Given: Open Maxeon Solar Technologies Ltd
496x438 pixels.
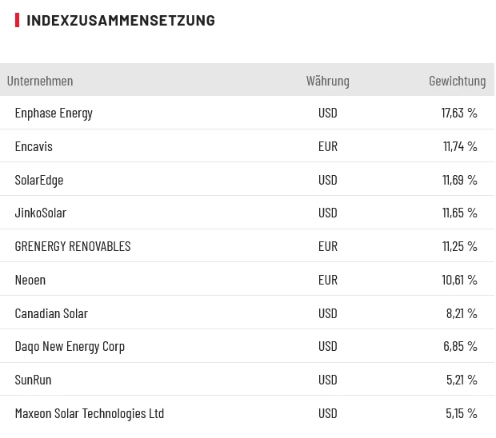Looking at the screenshot, I should click(90, 413).
